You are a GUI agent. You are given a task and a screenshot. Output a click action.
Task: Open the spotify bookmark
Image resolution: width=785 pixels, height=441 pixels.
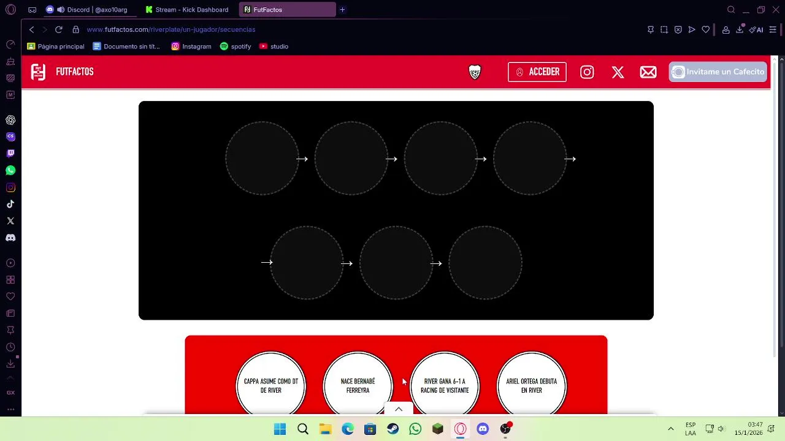[235, 47]
